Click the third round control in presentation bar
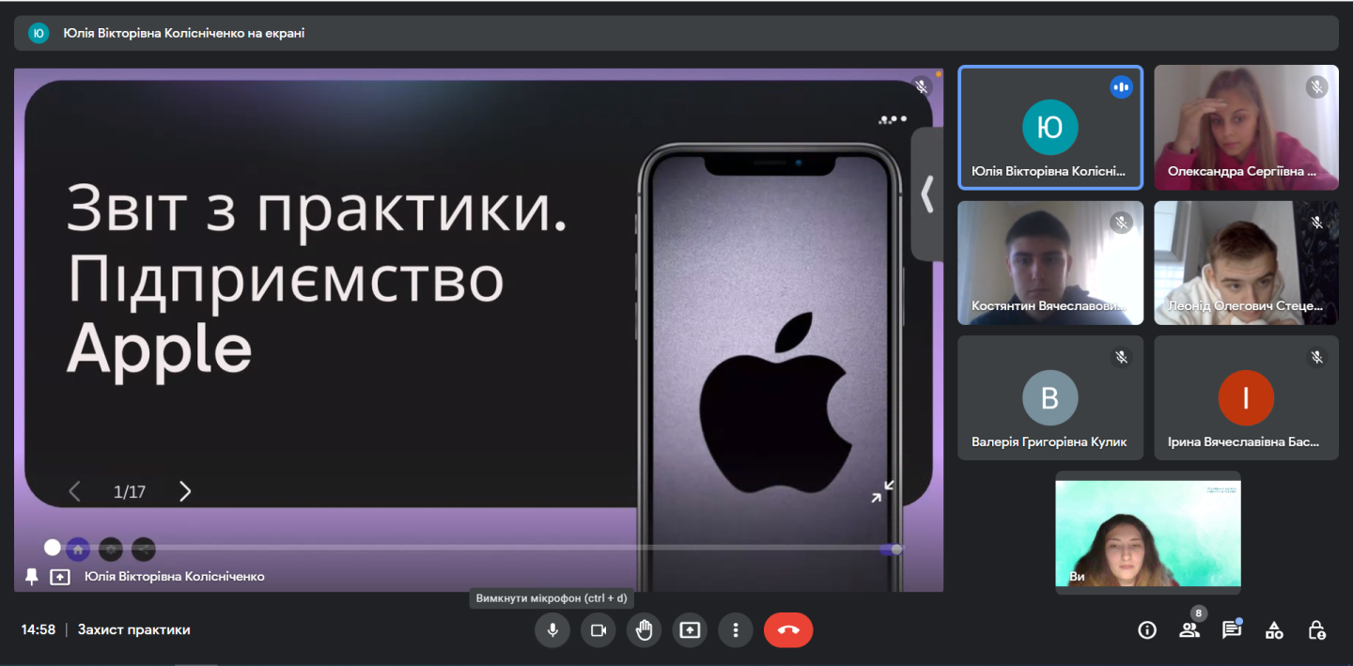1353x666 pixels. coord(144,550)
